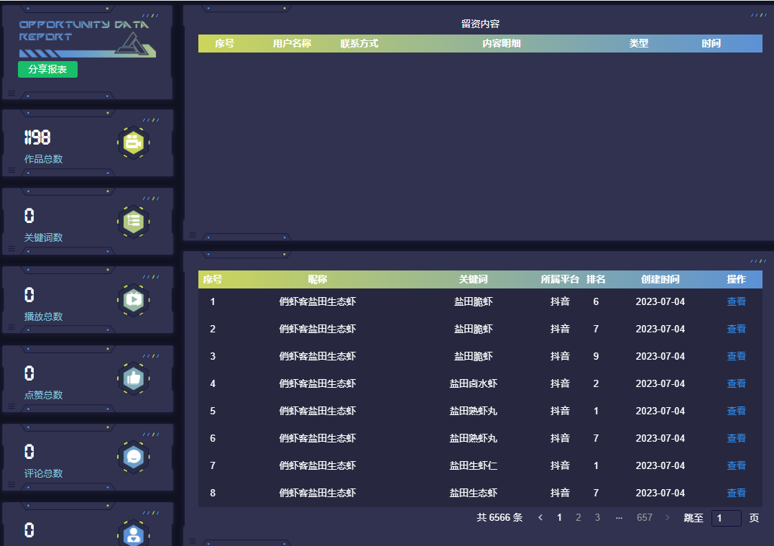Click the list icon beside 关键词数
The width and height of the screenshot is (774, 546).
[x=133, y=222]
